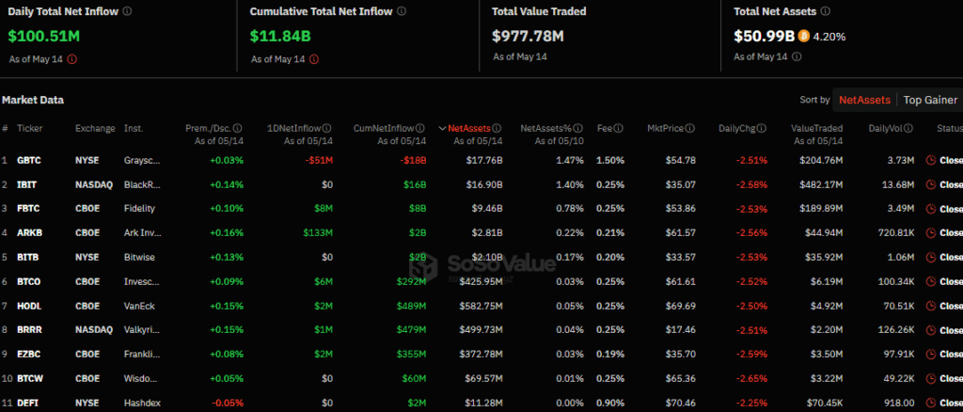Click clock status icon in ARKB row
The image size is (963, 412).
coord(931,232)
